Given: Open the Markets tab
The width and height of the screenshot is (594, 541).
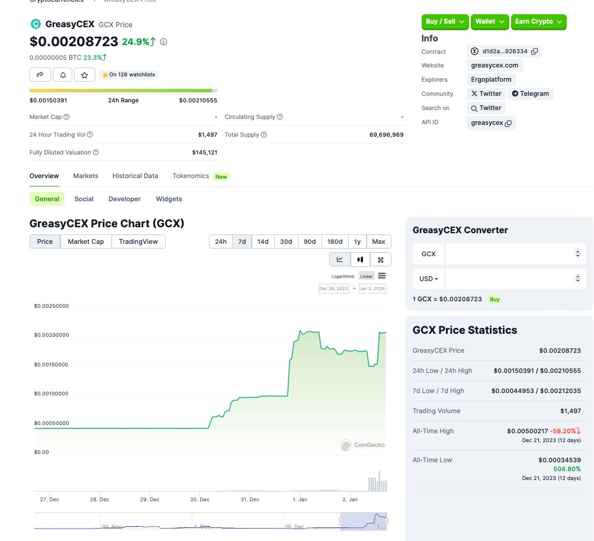Looking at the screenshot, I should coord(86,176).
